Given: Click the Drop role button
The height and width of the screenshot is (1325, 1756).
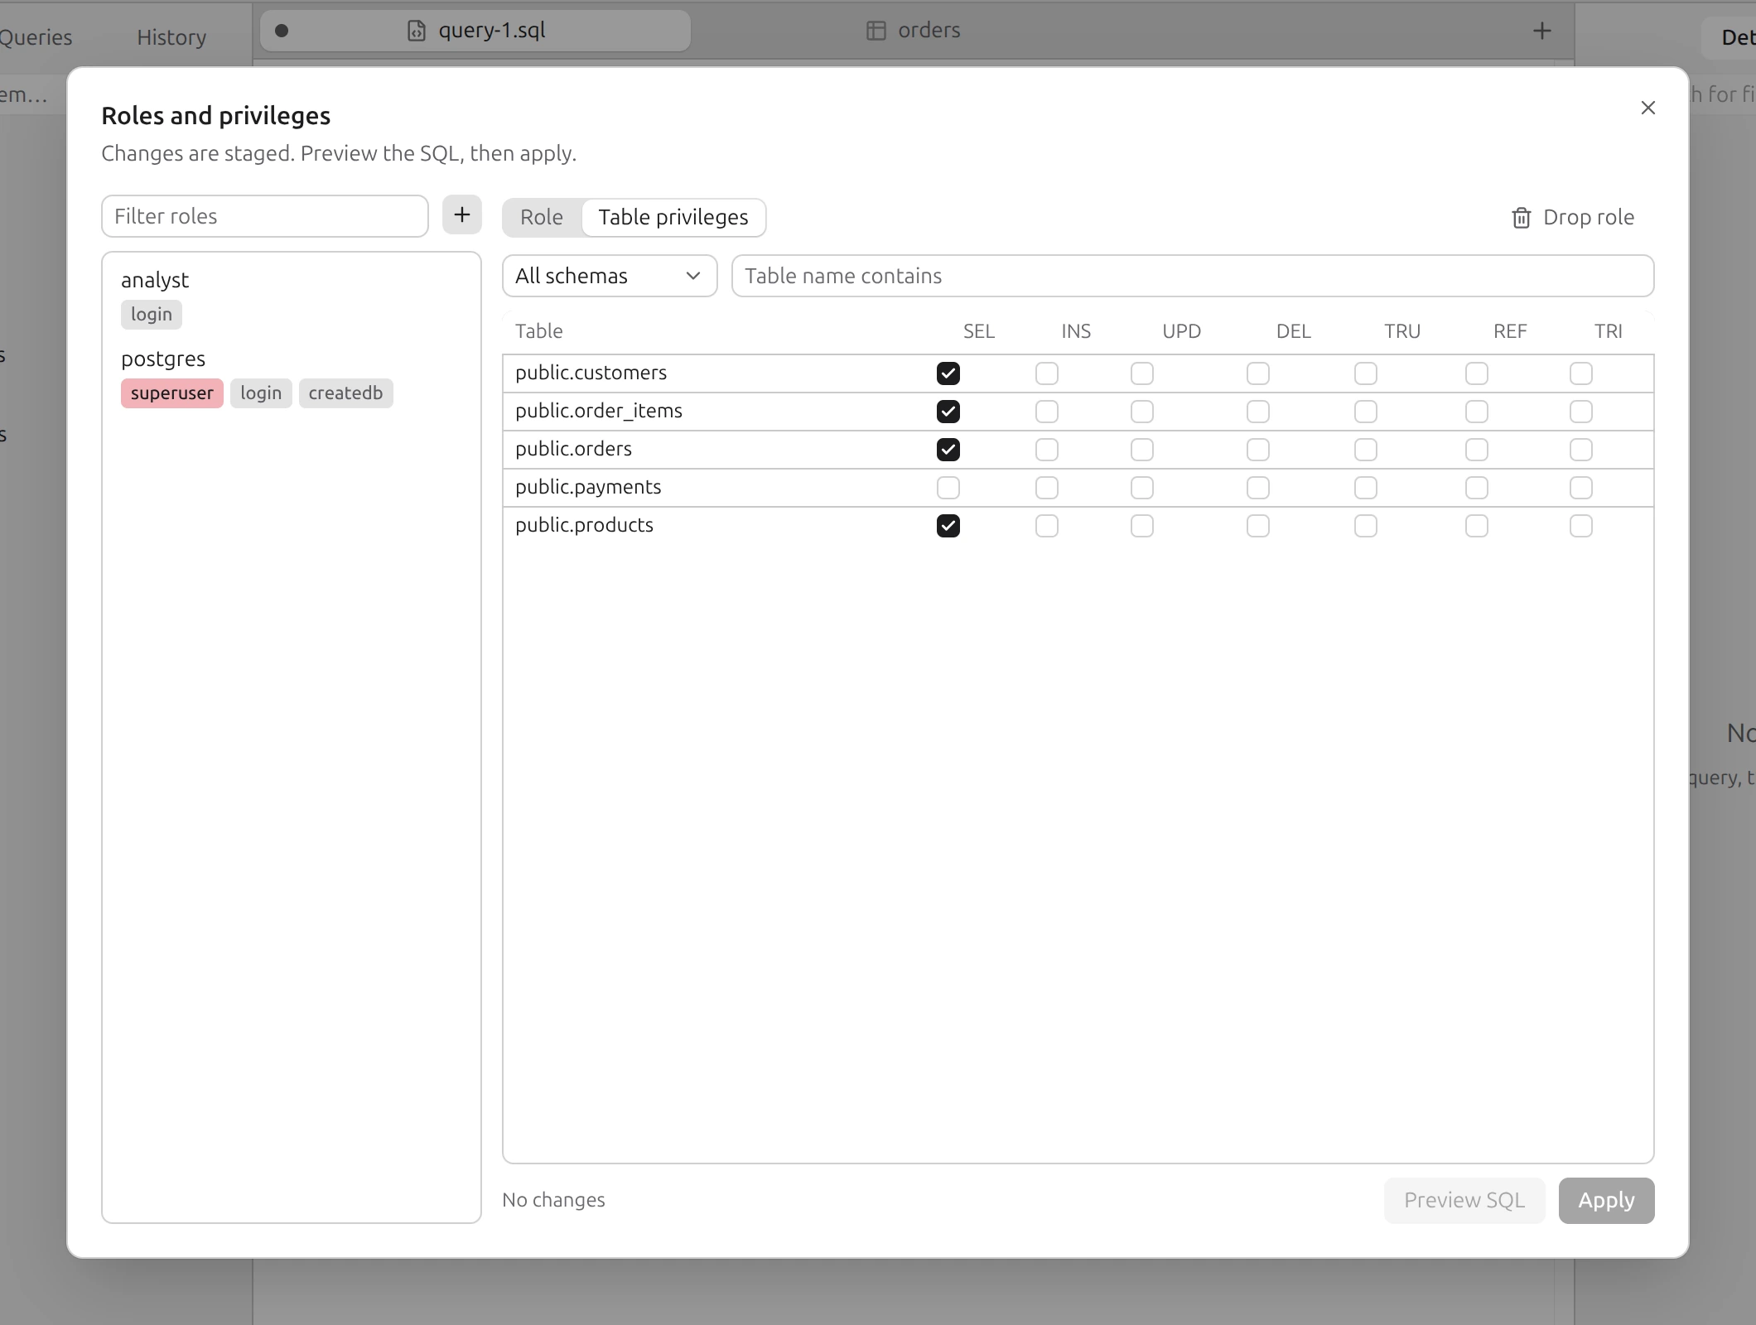Looking at the screenshot, I should tap(1572, 217).
